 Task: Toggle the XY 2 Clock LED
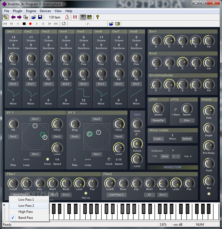click(109, 159)
